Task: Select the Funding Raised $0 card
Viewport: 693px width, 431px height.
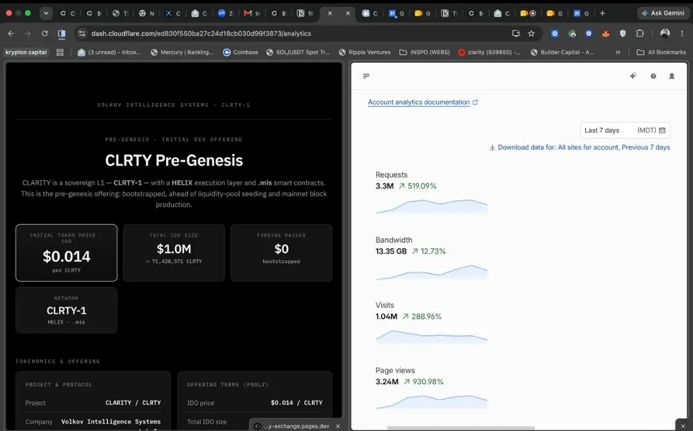Action: (281, 253)
